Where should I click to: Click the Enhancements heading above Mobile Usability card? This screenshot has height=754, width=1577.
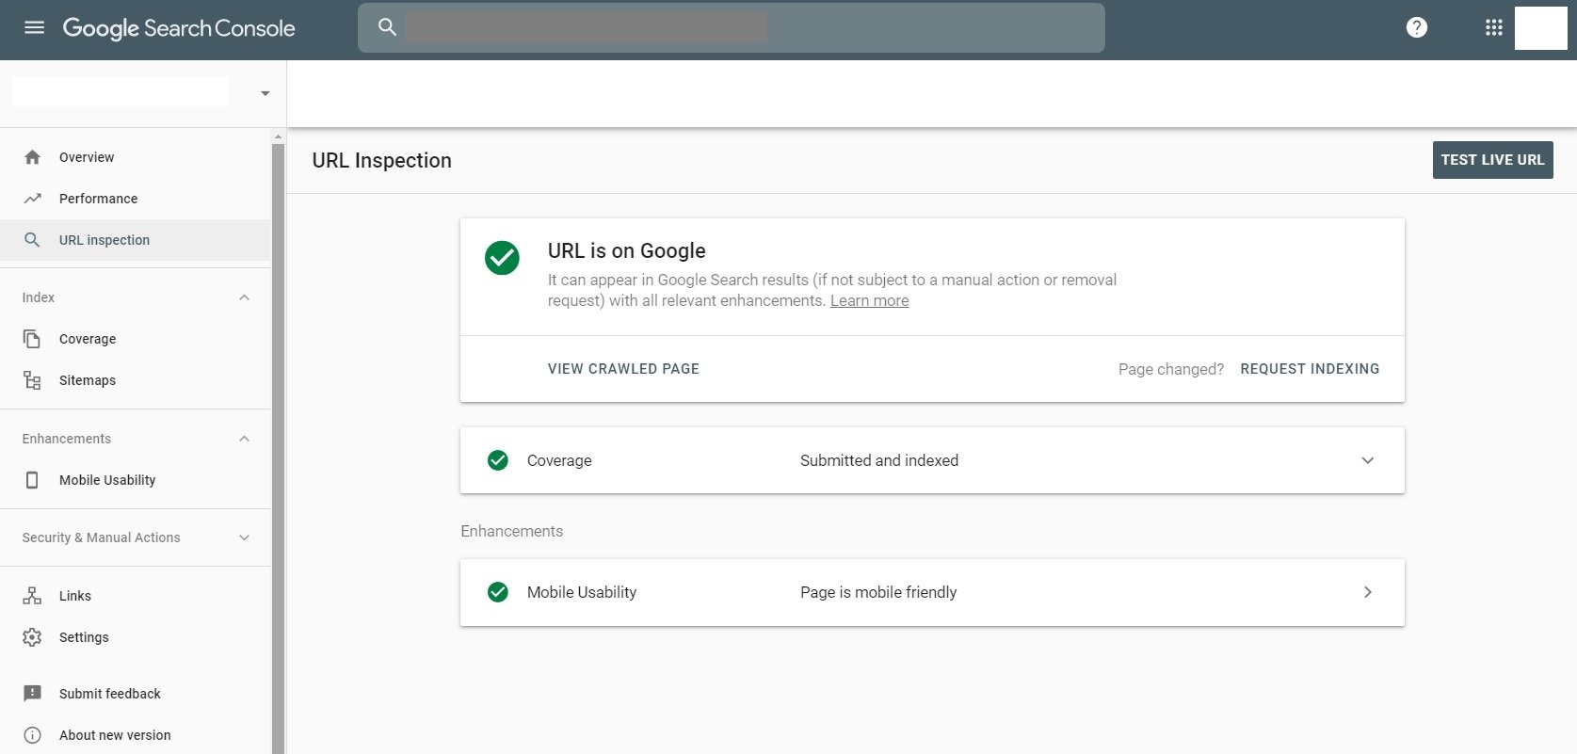click(x=512, y=531)
